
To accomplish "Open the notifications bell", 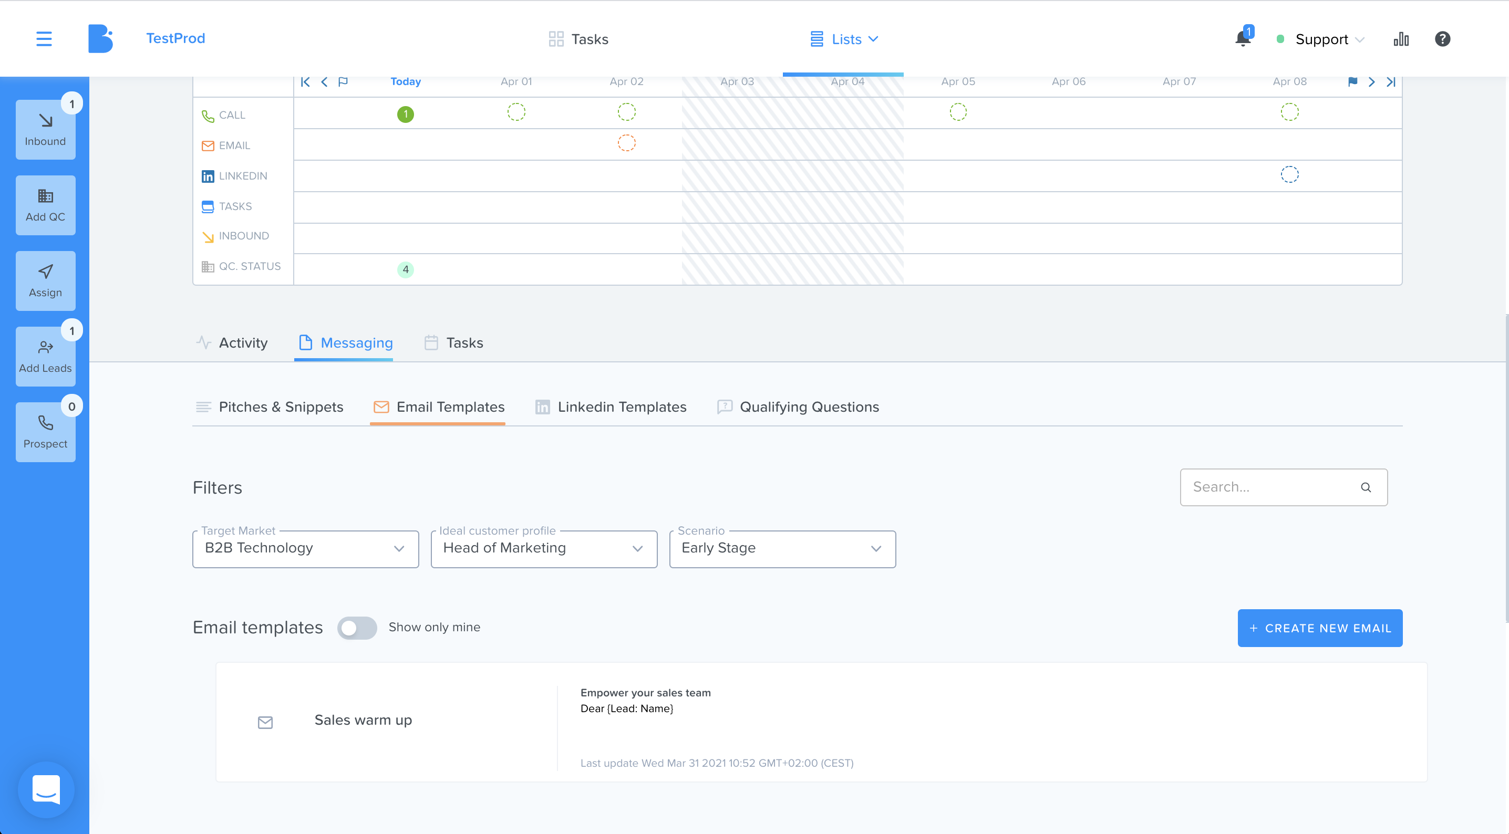I will pos(1243,39).
